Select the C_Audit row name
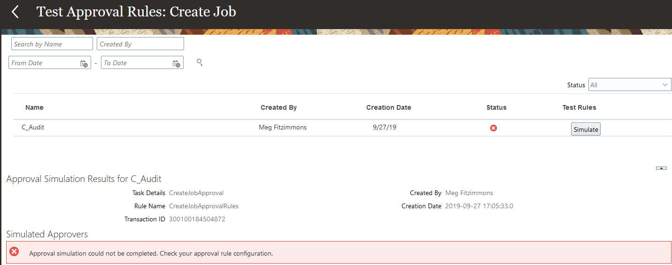The image size is (672, 265). pyautogui.click(x=33, y=127)
